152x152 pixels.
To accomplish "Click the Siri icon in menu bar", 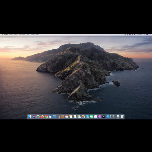I will tap(147, 35).
